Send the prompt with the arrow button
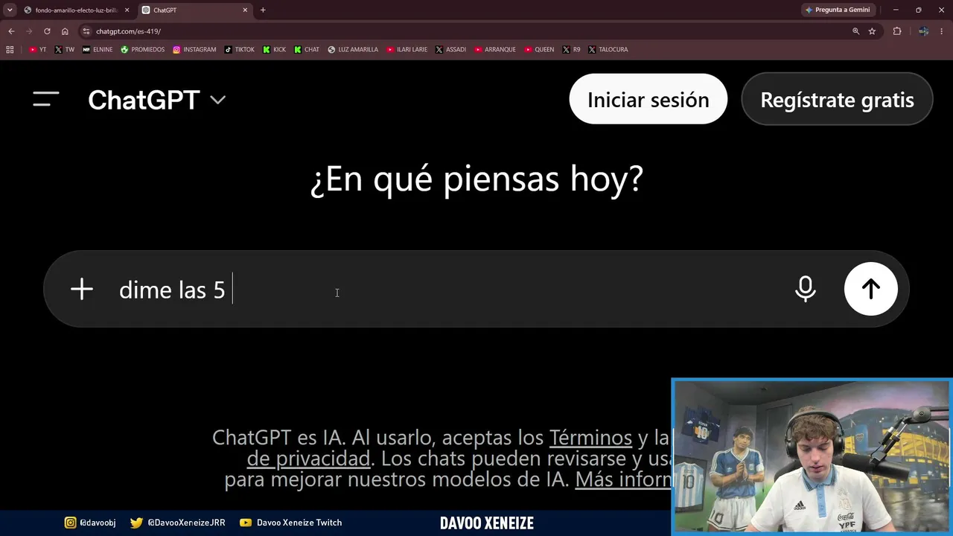 pyautogui.click(x=870, y=289)
